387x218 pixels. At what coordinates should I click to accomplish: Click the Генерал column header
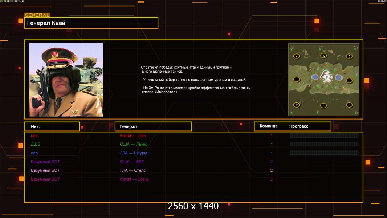[153, 126]
